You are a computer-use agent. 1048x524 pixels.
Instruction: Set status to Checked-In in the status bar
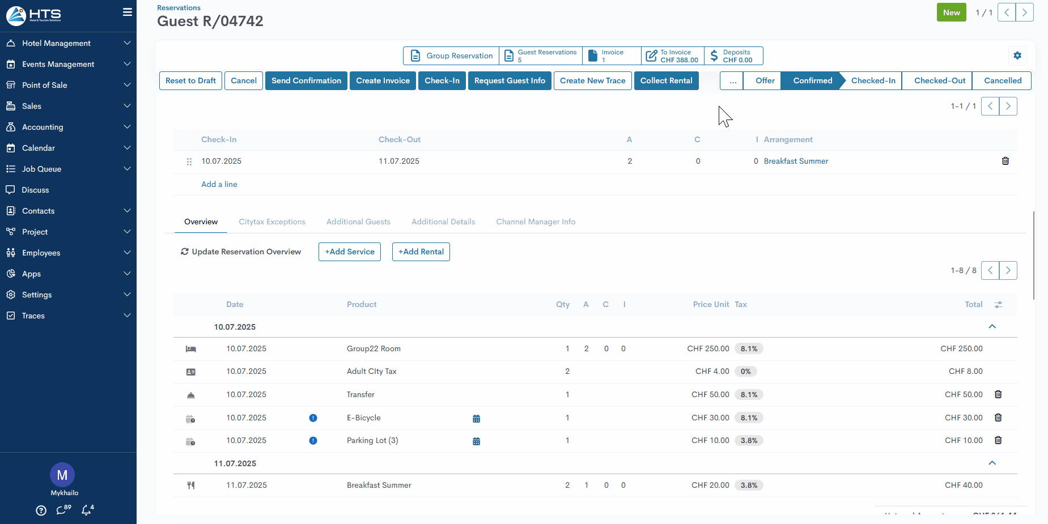tap(873, 80)
